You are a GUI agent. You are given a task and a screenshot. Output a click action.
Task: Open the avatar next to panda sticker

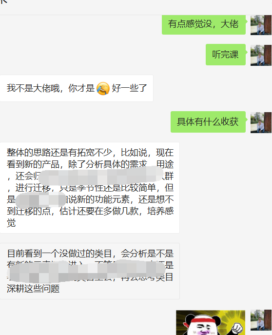point(261,320)
